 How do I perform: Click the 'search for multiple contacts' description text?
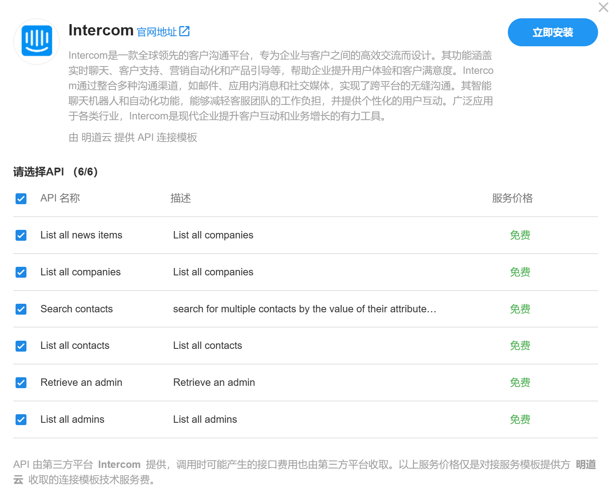click(x=305, y=309)
